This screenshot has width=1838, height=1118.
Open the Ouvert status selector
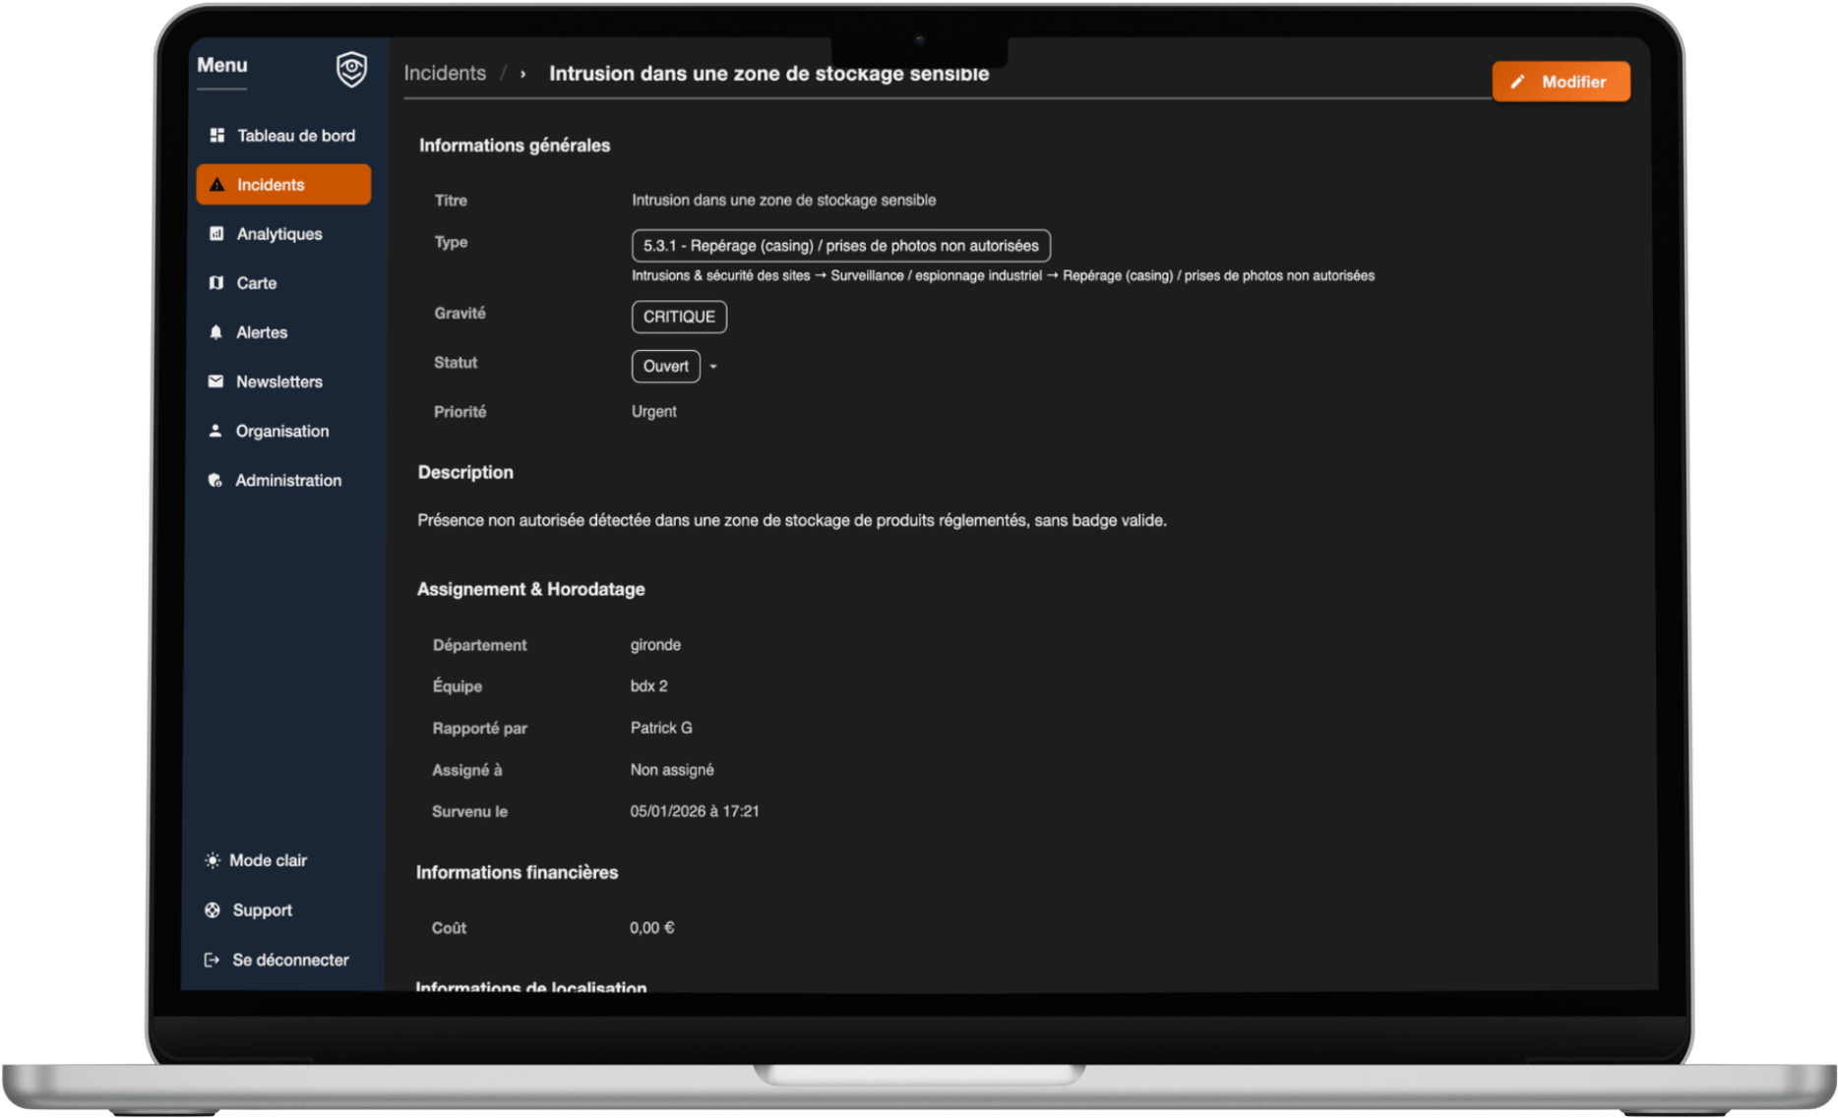click(665, 366)
